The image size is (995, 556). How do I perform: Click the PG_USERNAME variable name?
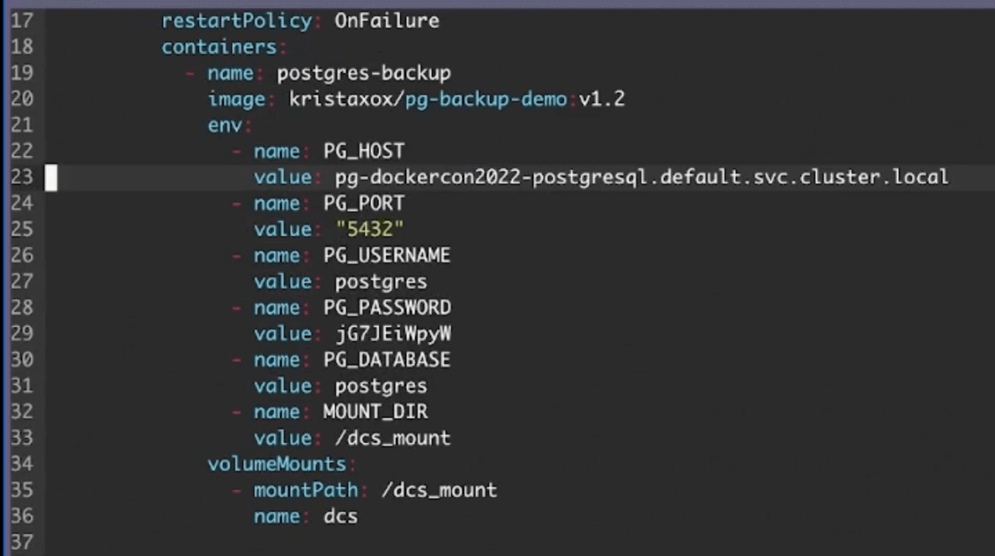pos(386,255)
